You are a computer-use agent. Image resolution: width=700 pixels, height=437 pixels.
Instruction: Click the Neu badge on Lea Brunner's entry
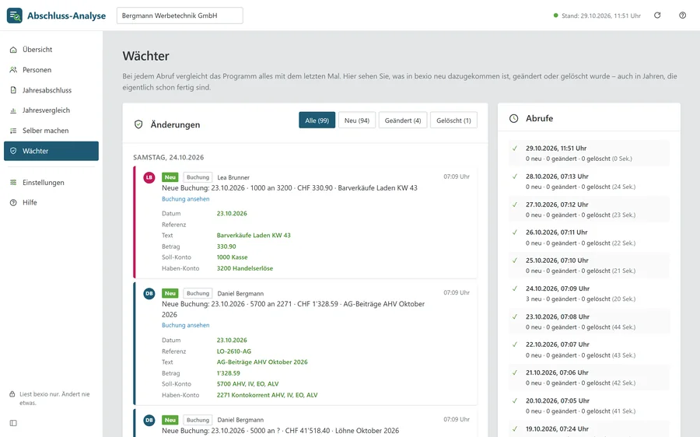pyautogui.click(x=170, y=177)
